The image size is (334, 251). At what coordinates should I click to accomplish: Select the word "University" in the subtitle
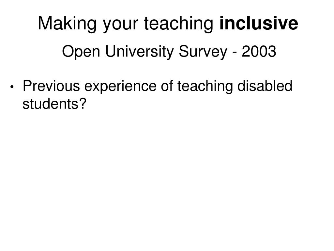(x=139, y=52)
